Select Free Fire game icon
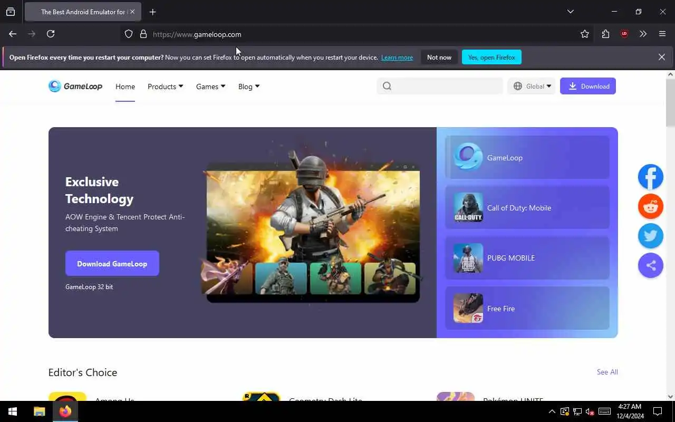675x422 pixels. (468, 308)
